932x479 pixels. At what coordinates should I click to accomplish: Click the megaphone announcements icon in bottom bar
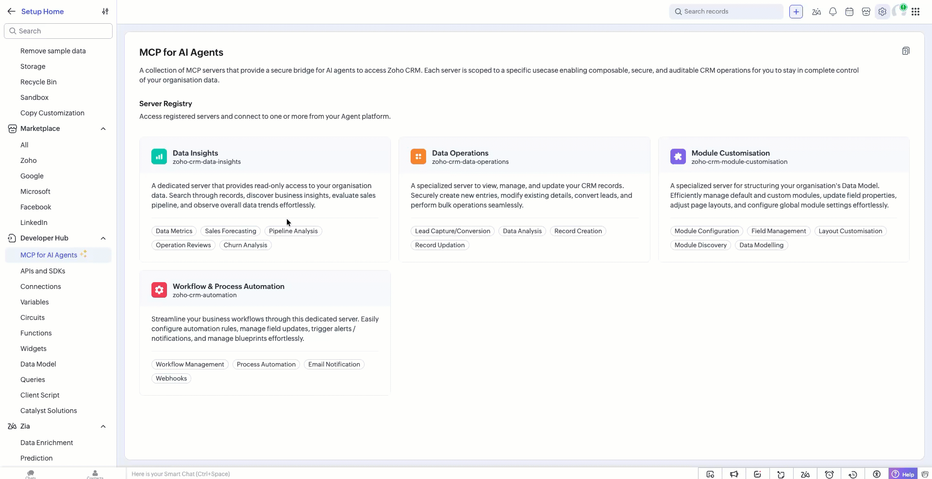(734, 474)
